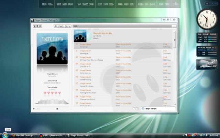Select track Window Song
The height and width of the screenshot is (138, 220).
tap(123, 78)
